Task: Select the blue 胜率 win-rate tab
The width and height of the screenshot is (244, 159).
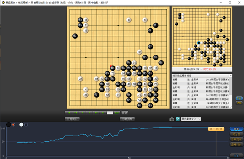Action: click(x=236, y=129)
